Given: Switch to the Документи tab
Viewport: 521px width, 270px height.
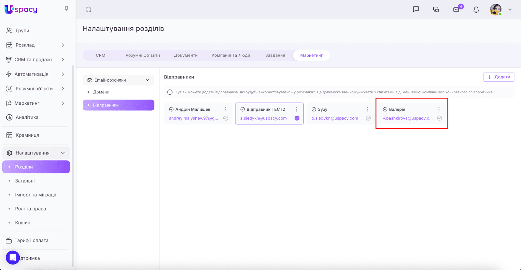Looking at the screenshot, I should (x=186, y=55).
